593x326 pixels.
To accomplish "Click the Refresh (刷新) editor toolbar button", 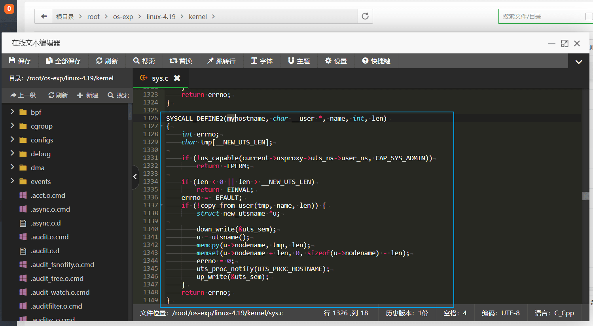I will (x=107, y=61).
